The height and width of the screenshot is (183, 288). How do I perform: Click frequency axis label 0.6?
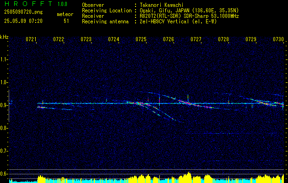coord(4,174)
